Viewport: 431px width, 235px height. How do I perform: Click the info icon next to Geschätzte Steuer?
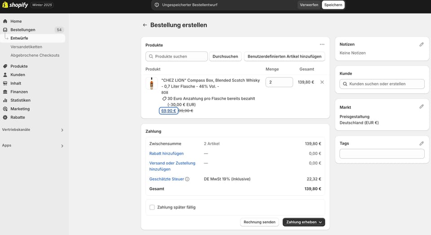tap(187, 179)
